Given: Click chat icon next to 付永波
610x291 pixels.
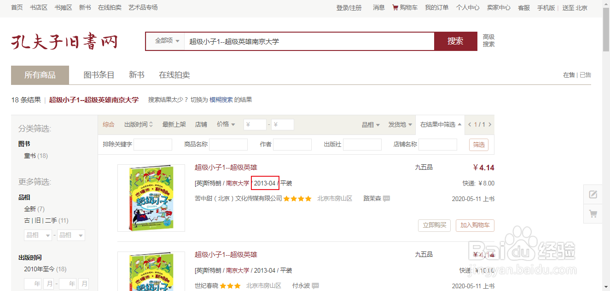Looking at the screenshot, I should click(x=315, y=286).
